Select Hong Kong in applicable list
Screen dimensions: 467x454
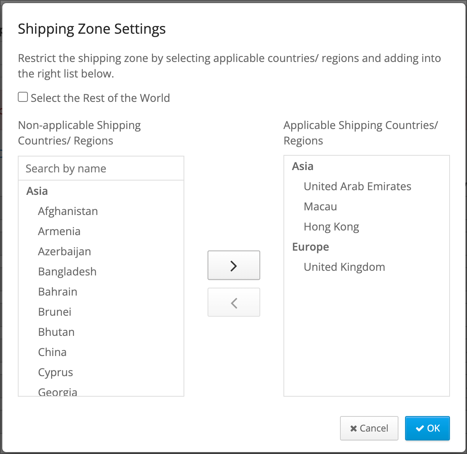[x=331, y=227]
